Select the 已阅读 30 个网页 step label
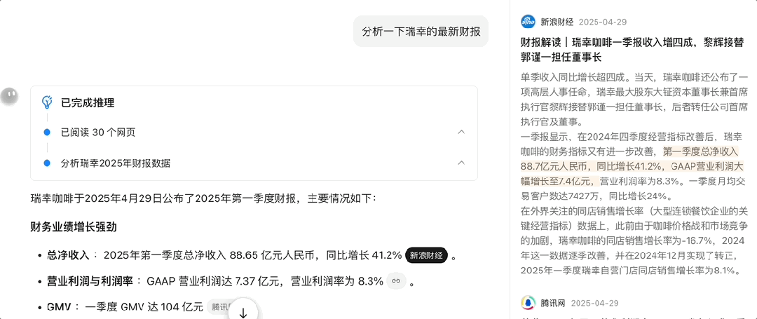 coord(98,132)
